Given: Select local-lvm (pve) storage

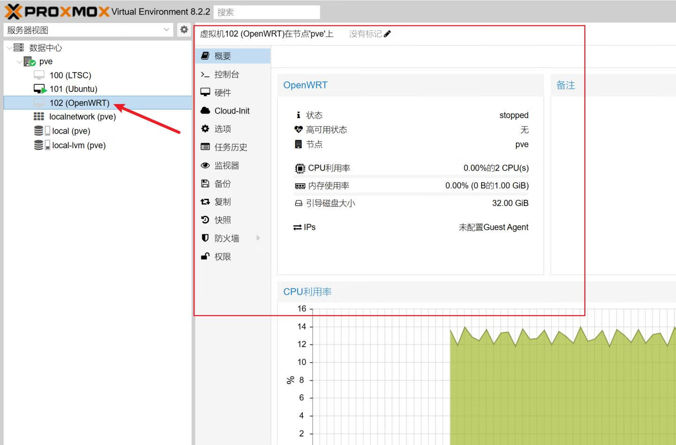Looking at the screenshot, I should click(78, 145).
